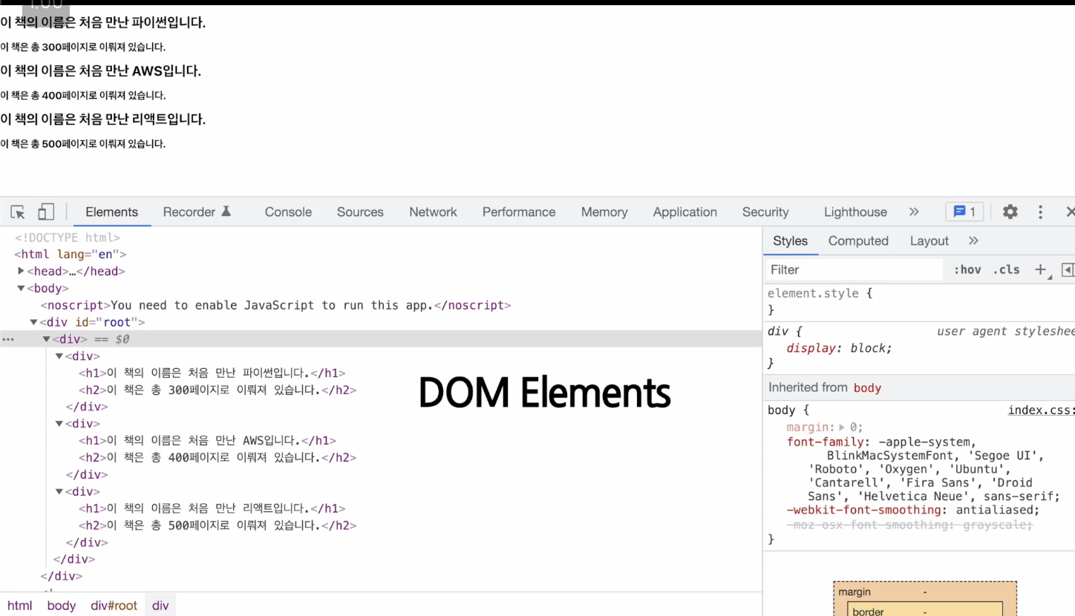The height and width of the screenshot is (616, 1075).
Task: Open the Performance tab
Action: coord(519,212)
